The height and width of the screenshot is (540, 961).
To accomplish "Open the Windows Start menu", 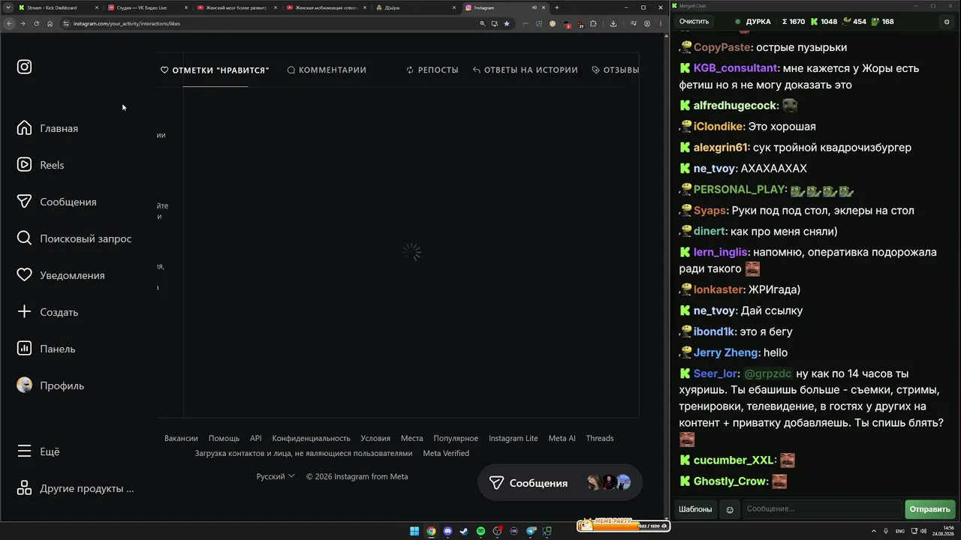I will coord(414,531).
